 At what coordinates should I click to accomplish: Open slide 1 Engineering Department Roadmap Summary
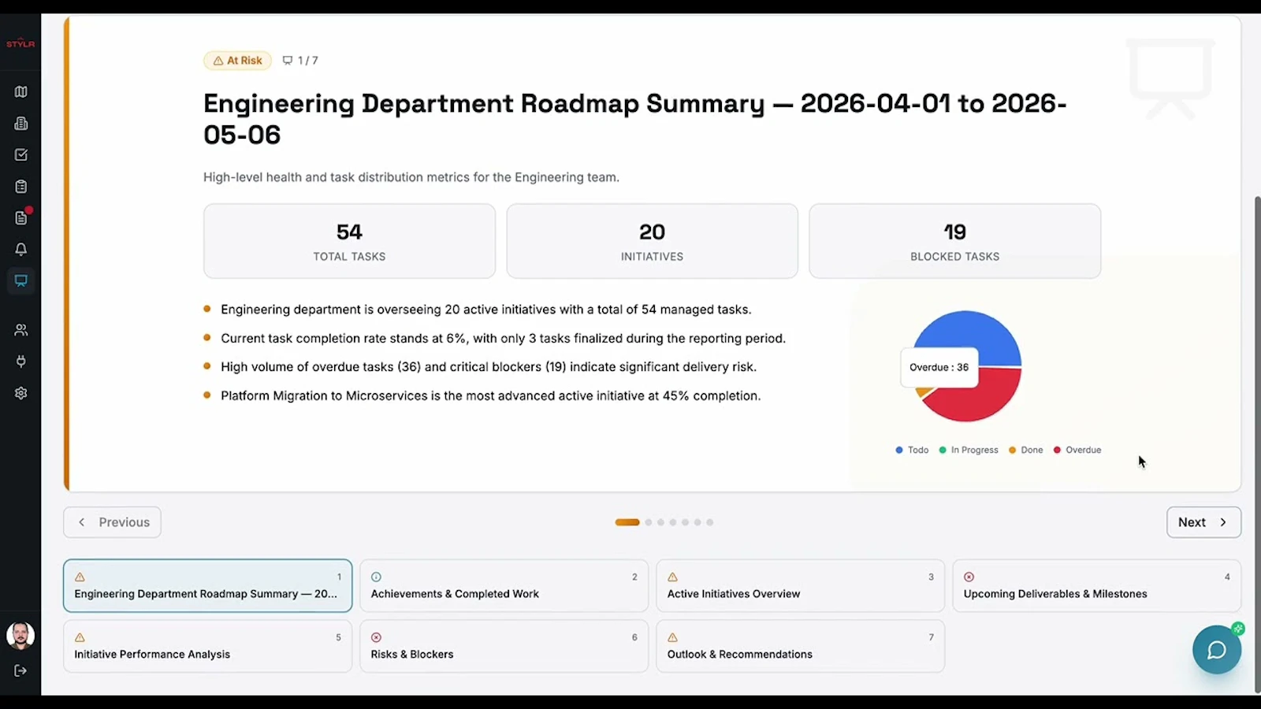point(208,586)
